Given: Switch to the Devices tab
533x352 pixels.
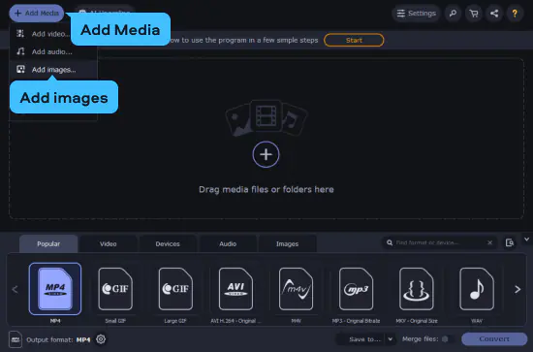Looking at the screenshot, I should click(168, 243).
